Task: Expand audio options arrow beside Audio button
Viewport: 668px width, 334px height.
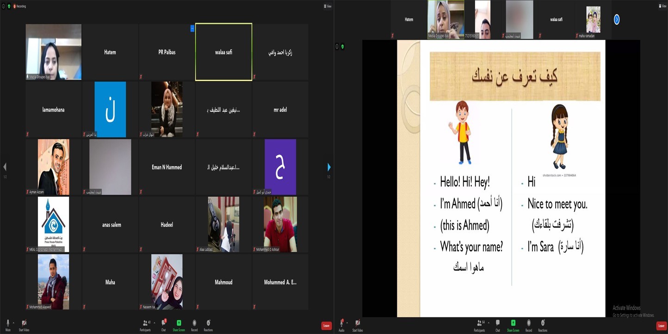Action: point(347,323)
